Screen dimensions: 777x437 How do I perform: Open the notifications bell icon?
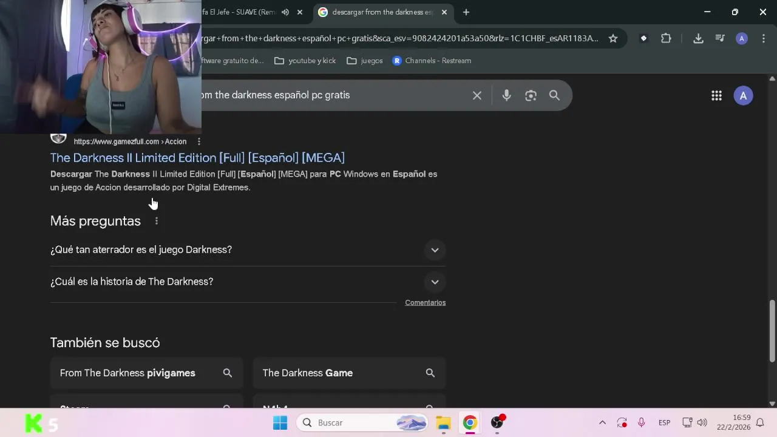pyautogui.click(x=760, y=422)
